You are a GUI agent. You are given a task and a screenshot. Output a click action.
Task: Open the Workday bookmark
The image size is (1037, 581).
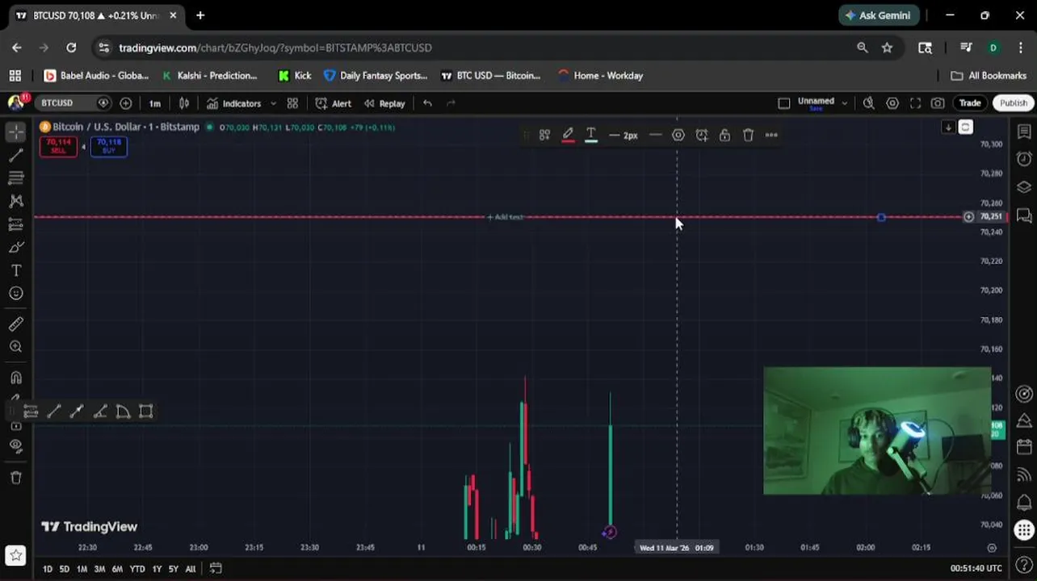coord(600,75)
